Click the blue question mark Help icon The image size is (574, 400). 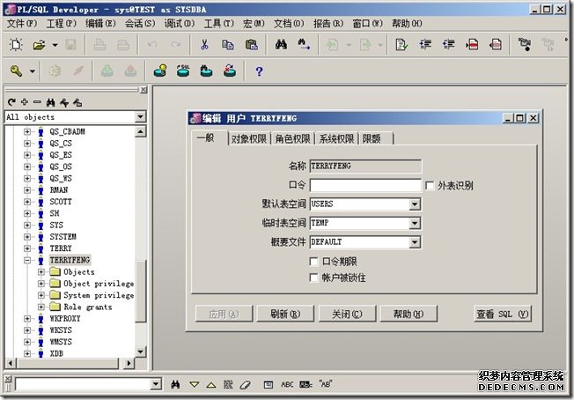pos(259,71)
